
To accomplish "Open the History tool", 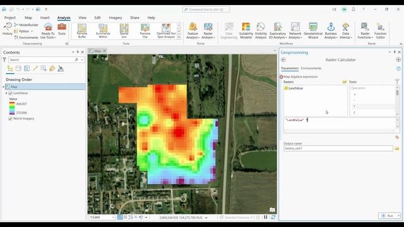I will point(7,29).
